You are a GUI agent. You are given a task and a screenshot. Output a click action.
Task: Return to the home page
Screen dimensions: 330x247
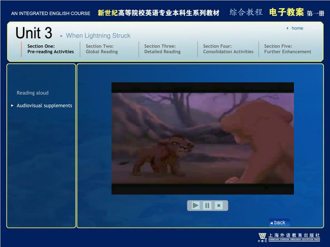[297, 28]
